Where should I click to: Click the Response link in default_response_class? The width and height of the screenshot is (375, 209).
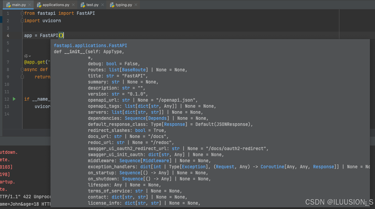175,124
